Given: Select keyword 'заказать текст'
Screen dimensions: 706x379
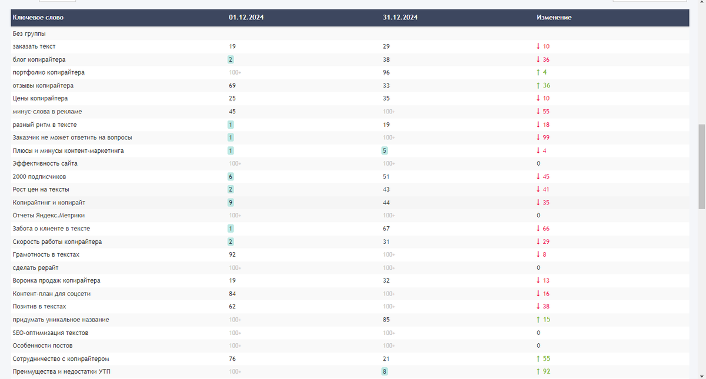Looking at the screenshot, I should 34,46.
